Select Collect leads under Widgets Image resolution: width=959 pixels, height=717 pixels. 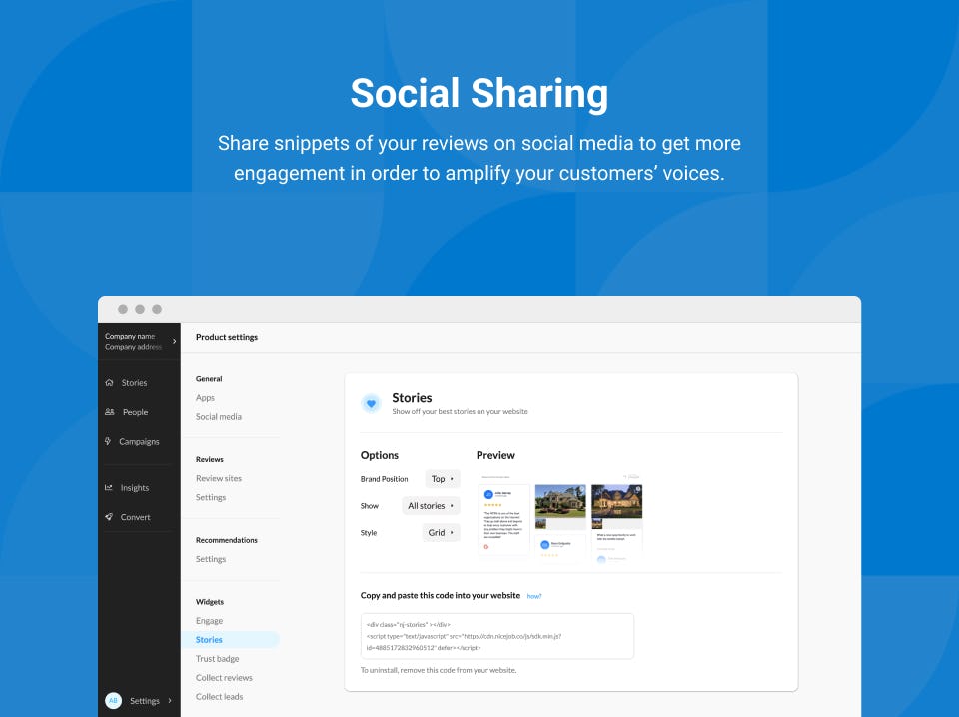[x=219, y=697]
